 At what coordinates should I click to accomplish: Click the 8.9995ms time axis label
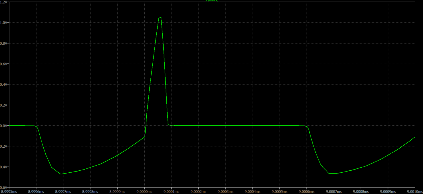pyautogui.click(x=9, y=192)
